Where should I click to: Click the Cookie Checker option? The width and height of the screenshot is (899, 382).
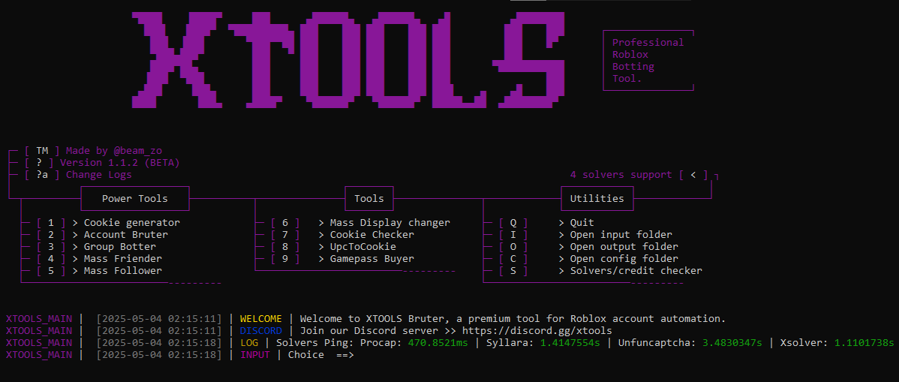coord(371,235)
